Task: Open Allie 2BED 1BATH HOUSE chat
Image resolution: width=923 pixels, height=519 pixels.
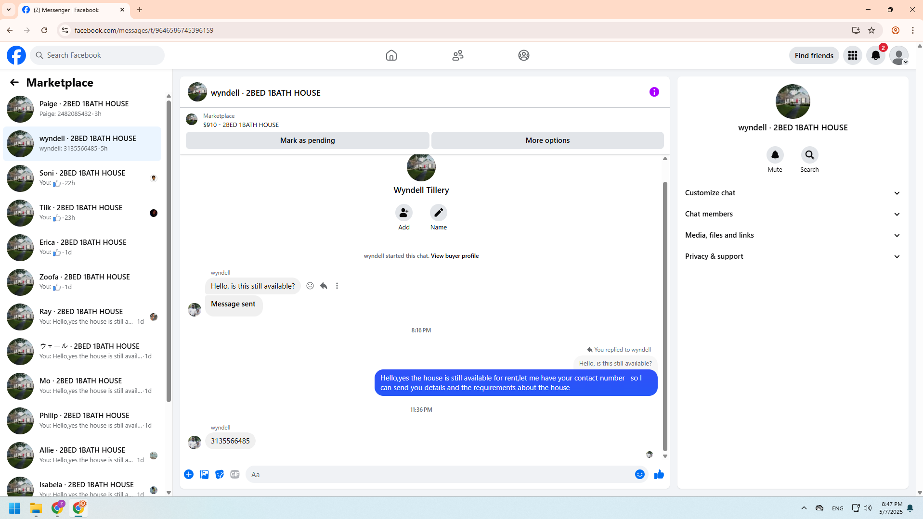Action: point(82,455)
